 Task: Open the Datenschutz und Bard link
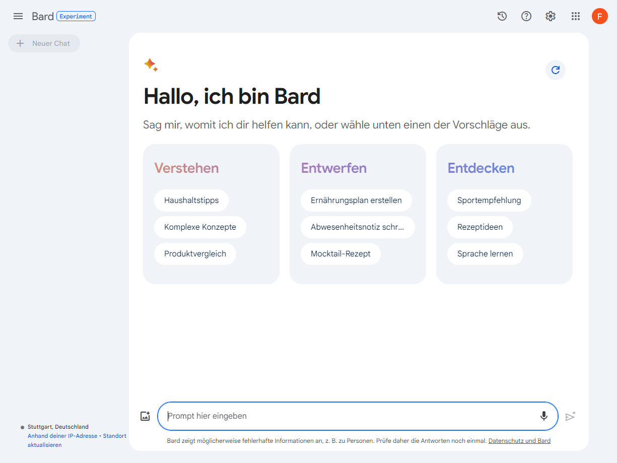pos(519,440)
